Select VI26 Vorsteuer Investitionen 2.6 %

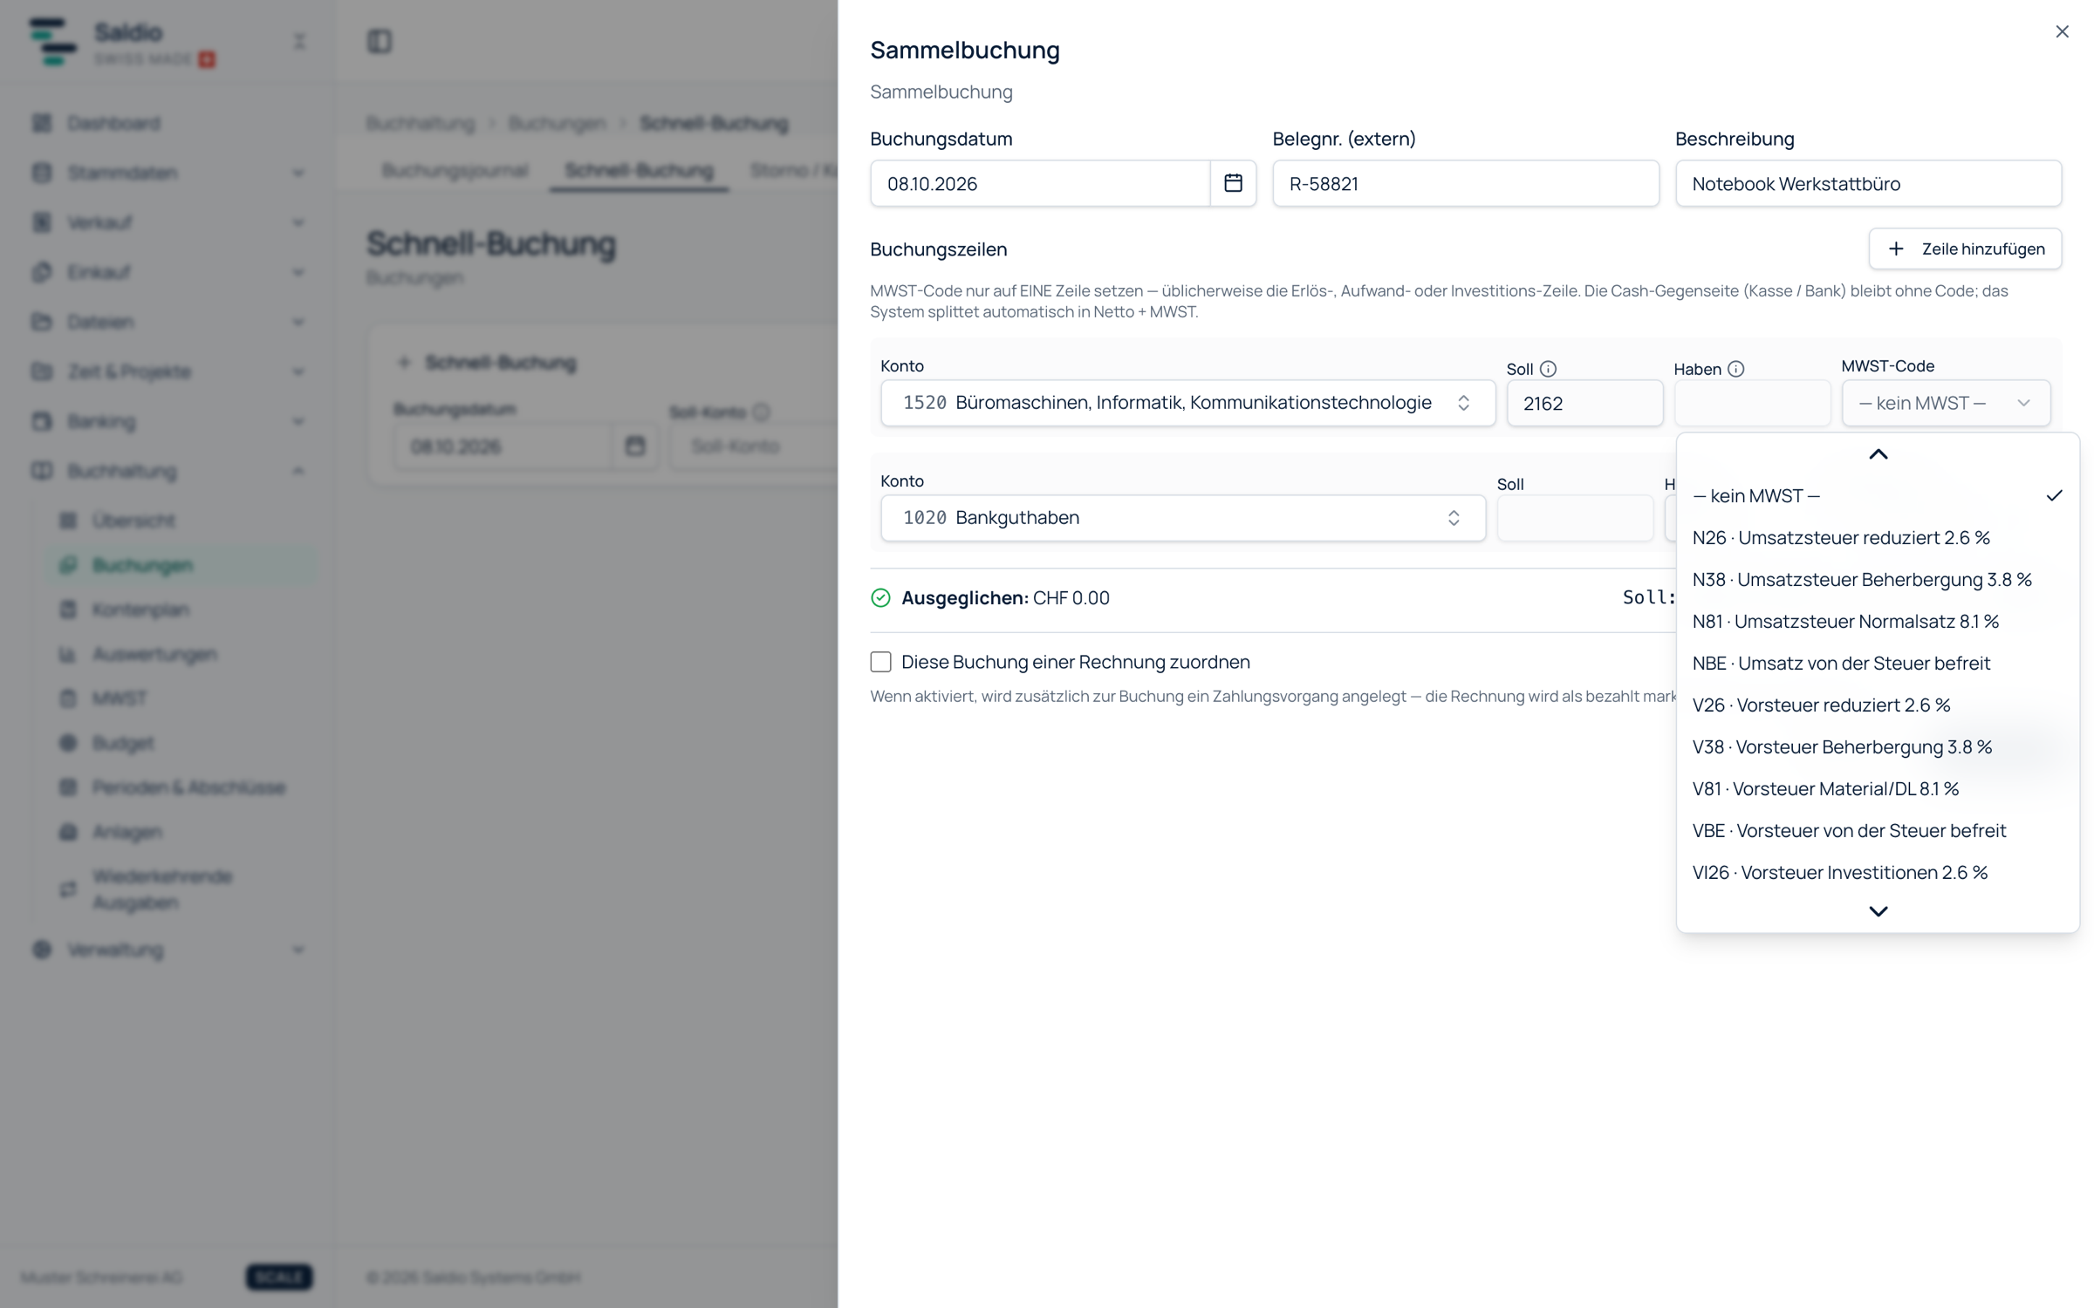1878,873
